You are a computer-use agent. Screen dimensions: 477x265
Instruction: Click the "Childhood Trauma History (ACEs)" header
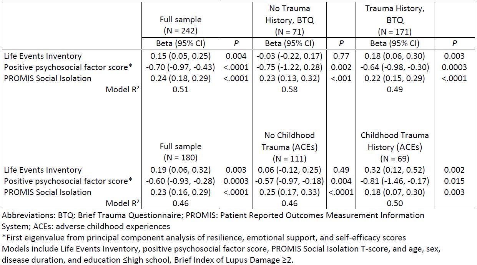[x=394, y=141]
